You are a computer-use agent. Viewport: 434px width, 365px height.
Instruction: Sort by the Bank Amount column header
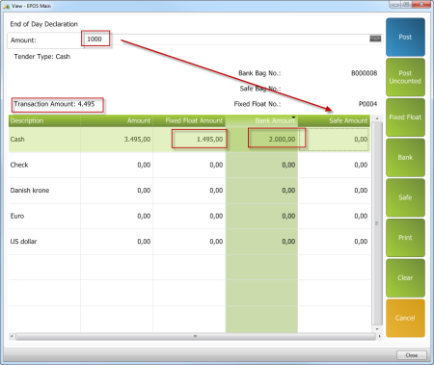pos(261,120)
